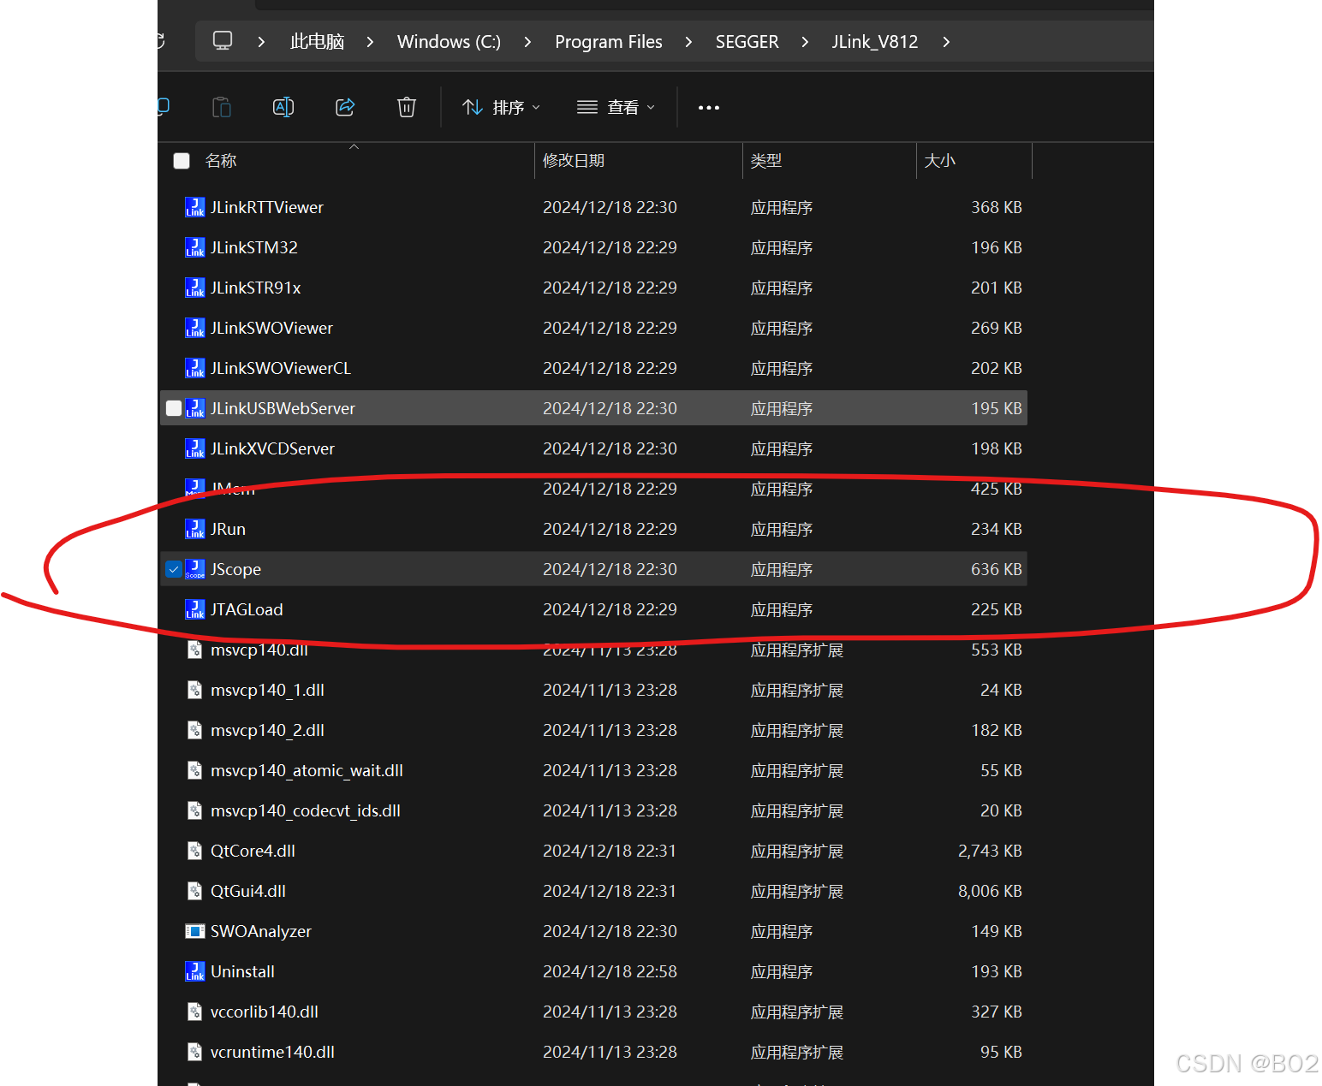Toggle the select-all checkbox in header

pos(182,161)
